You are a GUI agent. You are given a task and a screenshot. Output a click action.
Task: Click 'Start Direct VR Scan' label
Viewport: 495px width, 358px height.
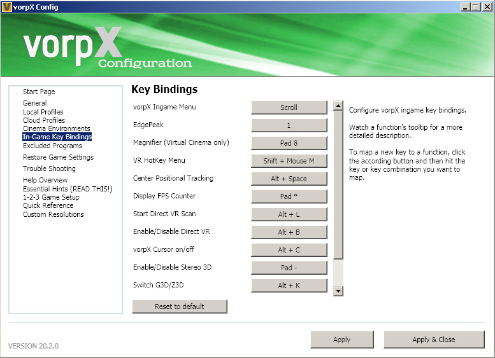pyautogui.click(x=164, y=214)
